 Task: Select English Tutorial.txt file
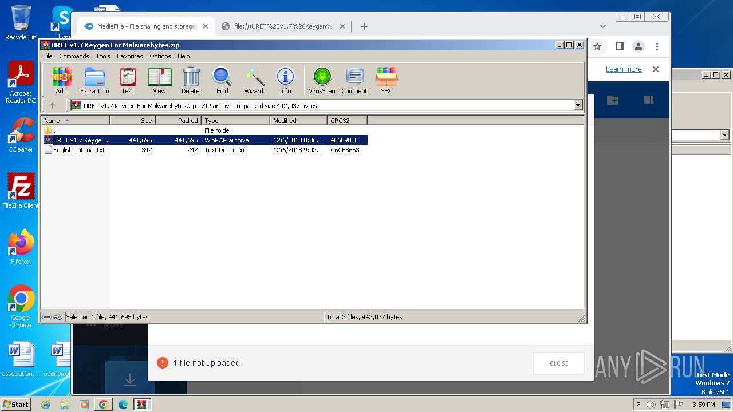[204, 150]
